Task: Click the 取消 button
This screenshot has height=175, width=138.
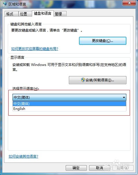Action: (x=100, y=168)
